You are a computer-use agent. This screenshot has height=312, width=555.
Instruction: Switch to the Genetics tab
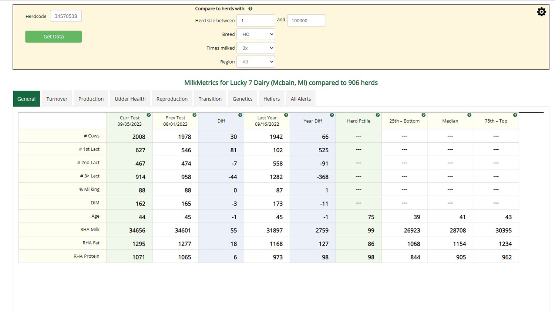pos(243,99)
